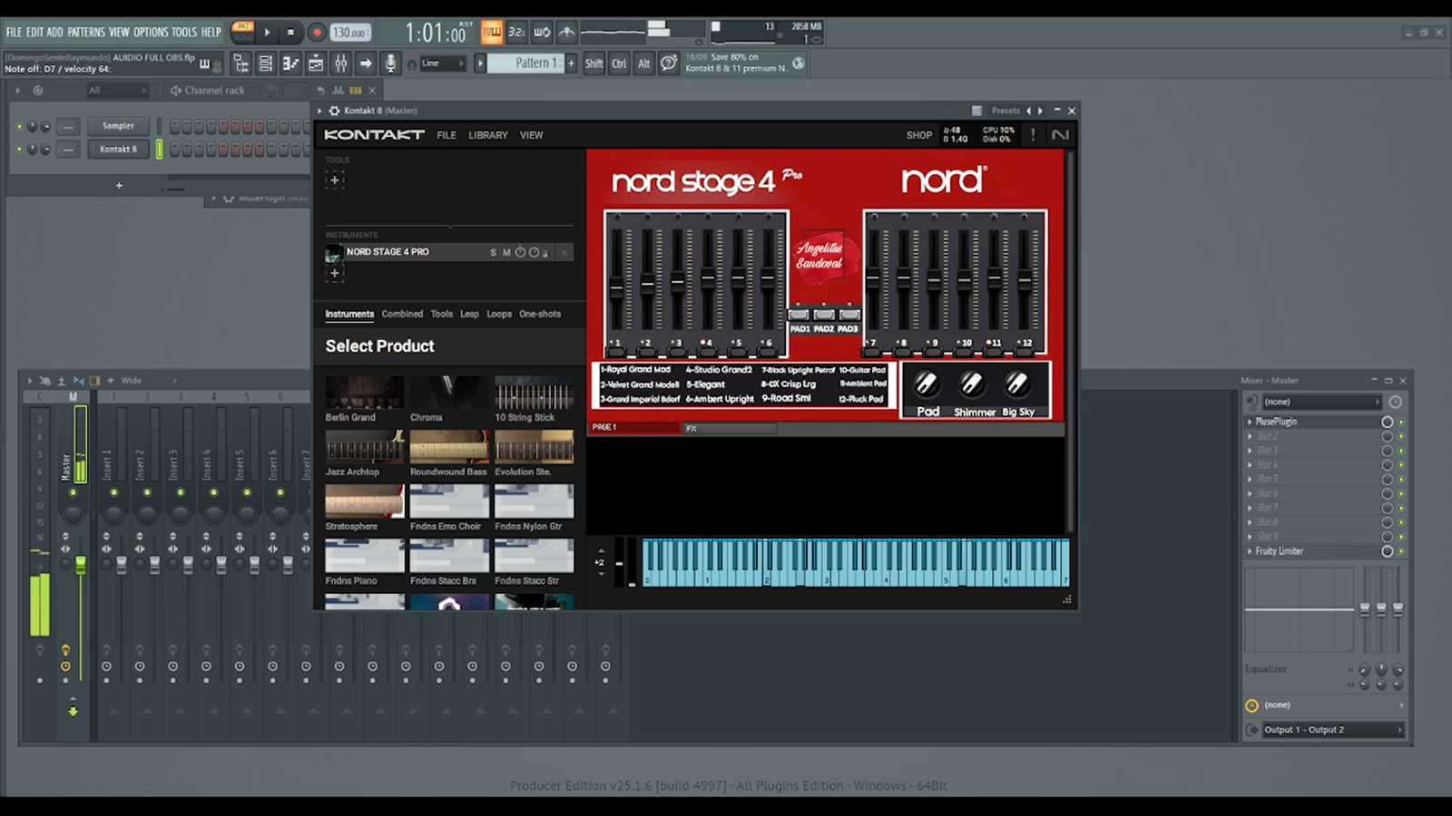The width and height of the screenshot is (1452, 816).
Task: Open the Piano roll icon in the toolbar
Action: tap(290, 63)
